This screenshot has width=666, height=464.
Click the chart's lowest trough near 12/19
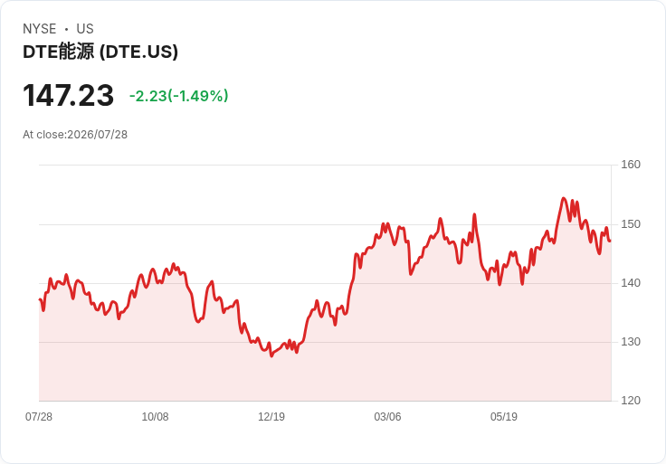coord(271,355)
